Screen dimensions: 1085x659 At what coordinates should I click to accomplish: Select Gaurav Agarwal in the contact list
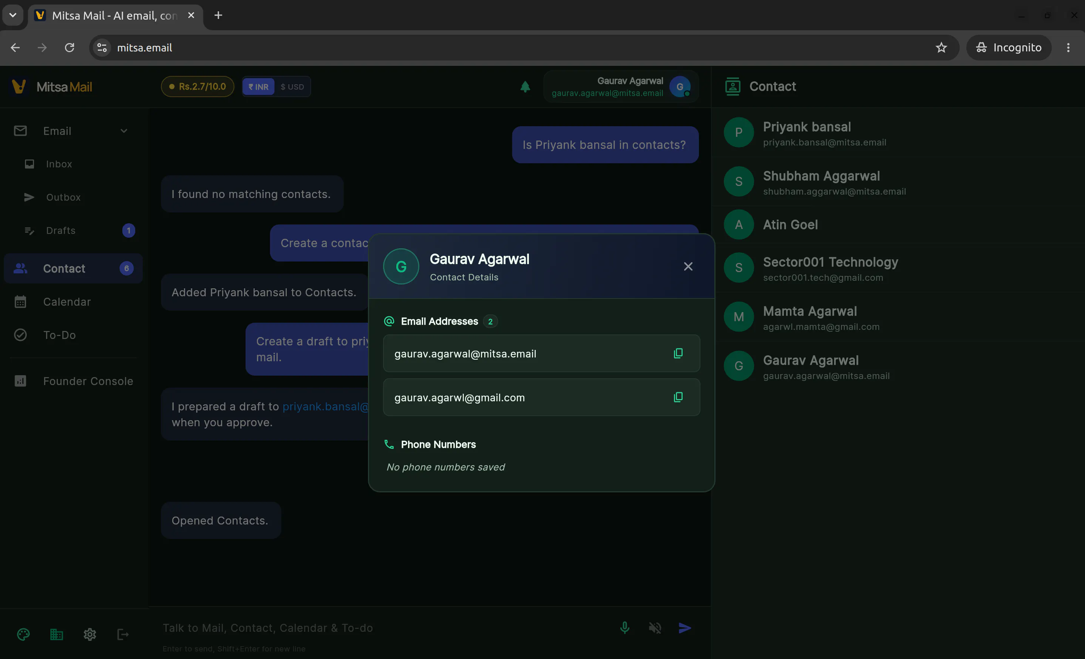[x=898, y=366]
